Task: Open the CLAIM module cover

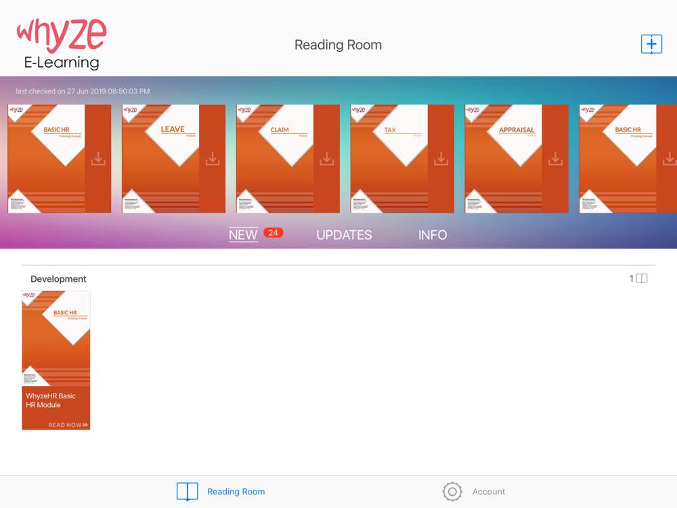Action: [275, 158]
